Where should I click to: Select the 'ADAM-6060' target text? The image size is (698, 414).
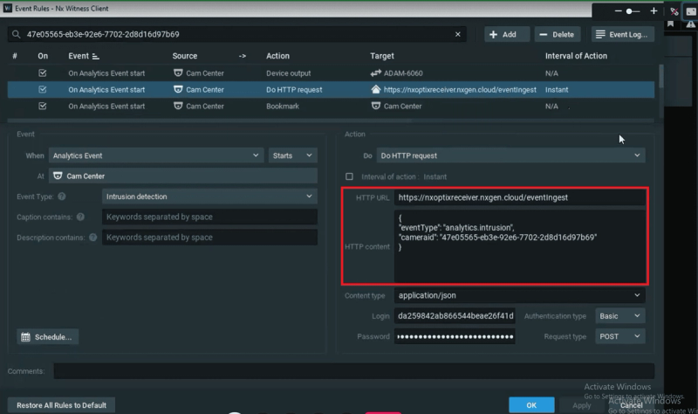pos(403,73)
